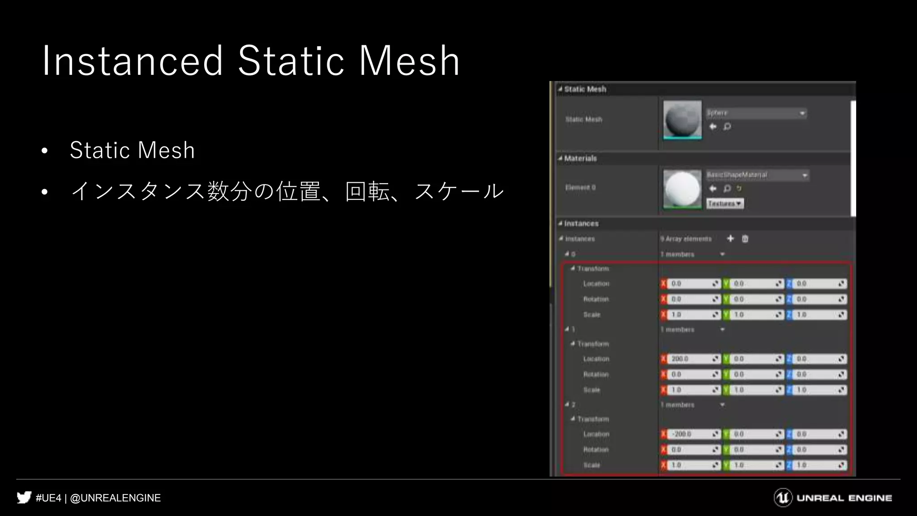Click the details panel vertical scrollbar
The width and height of the screenshot is (917, 516).
pyautogui.click(x=853, y=159)
